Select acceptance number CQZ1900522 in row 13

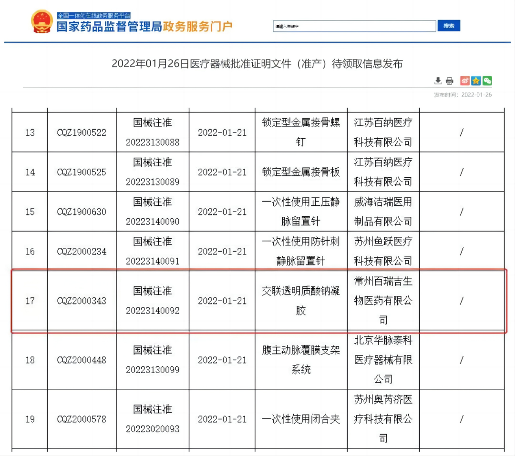click(x=82, y=132)
